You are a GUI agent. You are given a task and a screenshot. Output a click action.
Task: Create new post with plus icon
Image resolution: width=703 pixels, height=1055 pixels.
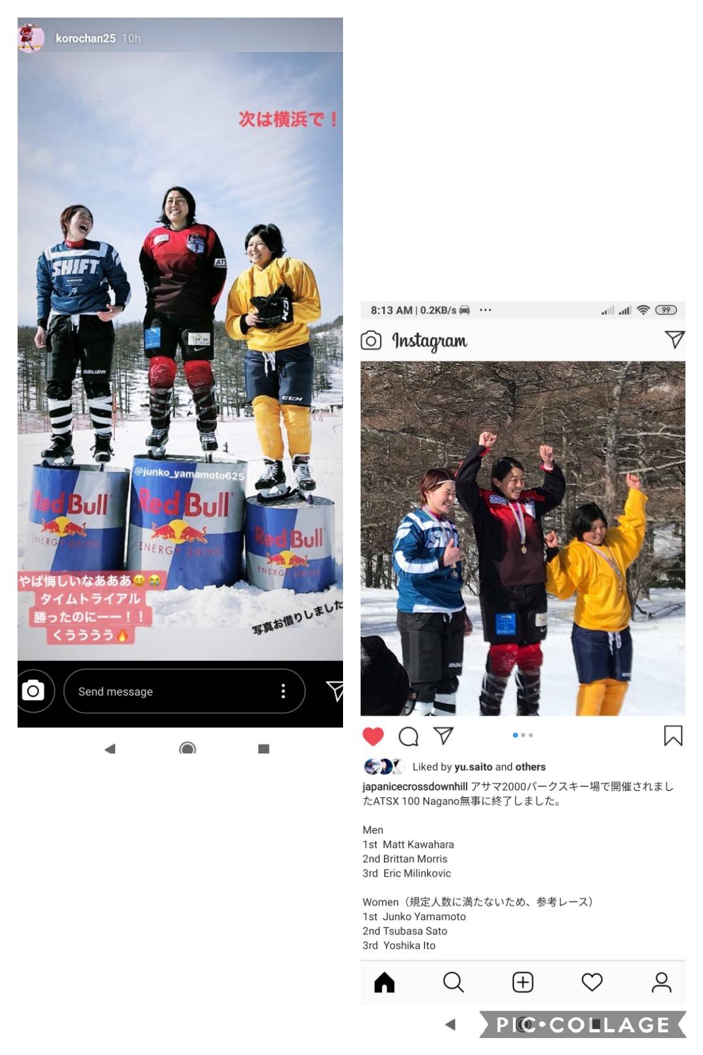pyautogui.click(x=523, y=982)
